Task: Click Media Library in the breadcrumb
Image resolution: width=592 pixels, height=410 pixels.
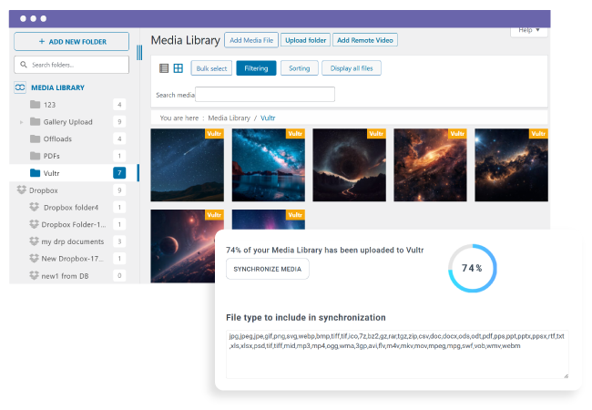Action: [229, 118]
